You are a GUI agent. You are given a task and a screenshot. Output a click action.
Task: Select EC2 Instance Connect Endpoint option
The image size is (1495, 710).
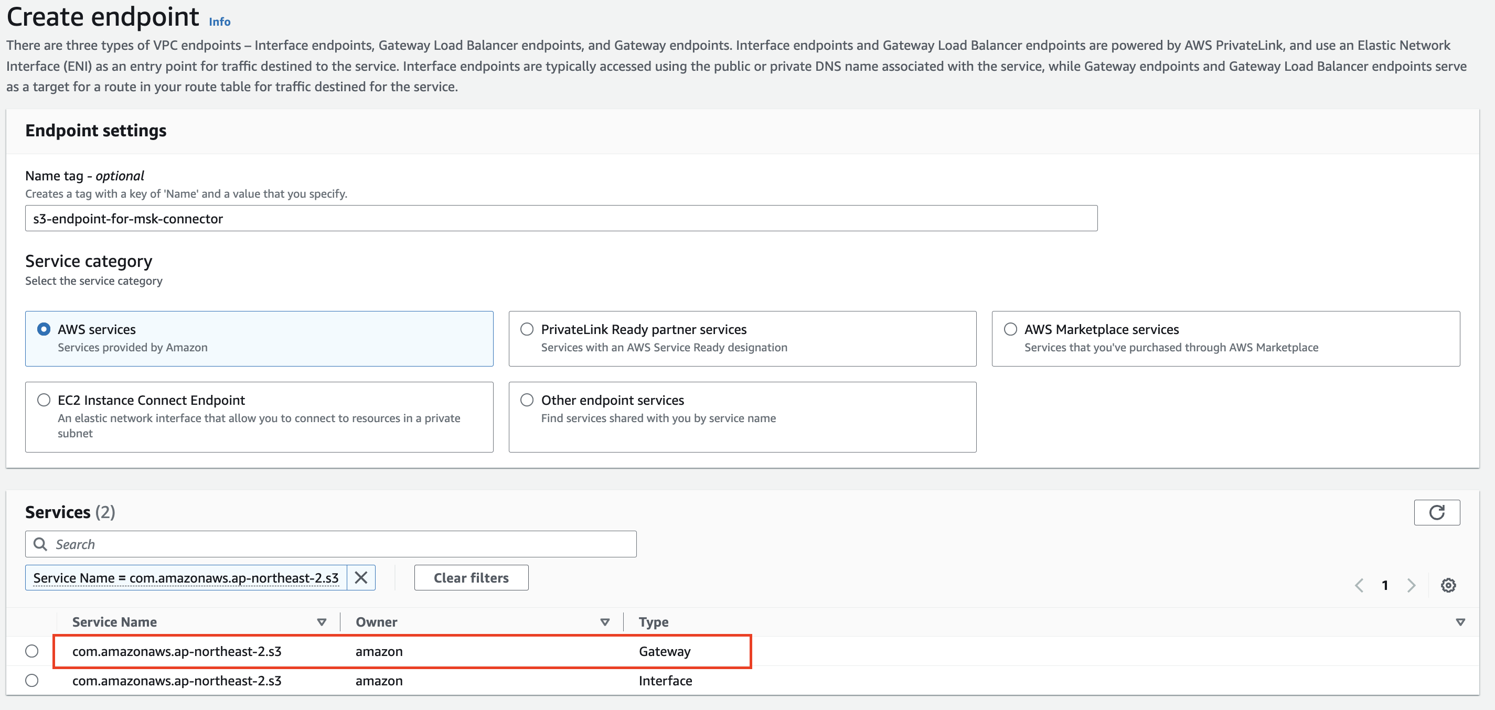[x=44, y=400]
